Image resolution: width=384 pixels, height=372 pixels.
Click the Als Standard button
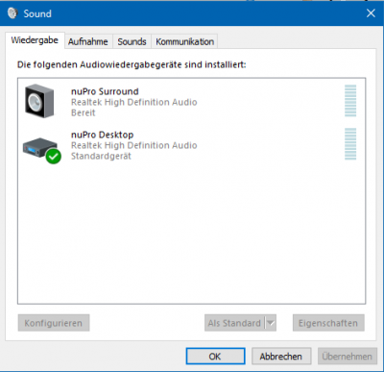[x=235, y=323]
